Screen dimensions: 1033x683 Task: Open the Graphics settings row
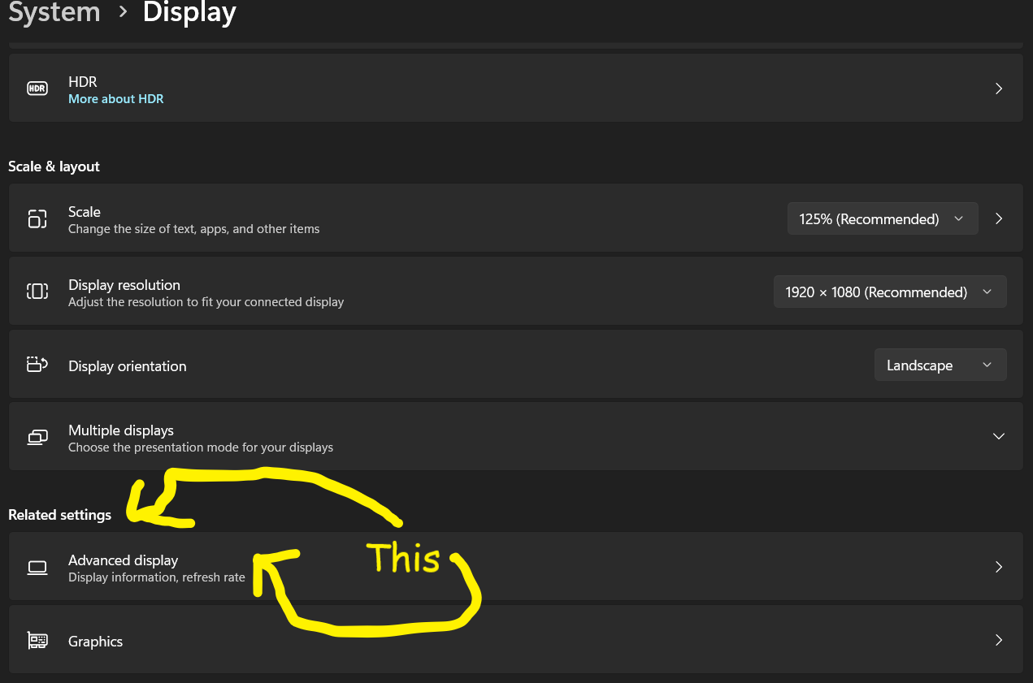click(515, 640)
